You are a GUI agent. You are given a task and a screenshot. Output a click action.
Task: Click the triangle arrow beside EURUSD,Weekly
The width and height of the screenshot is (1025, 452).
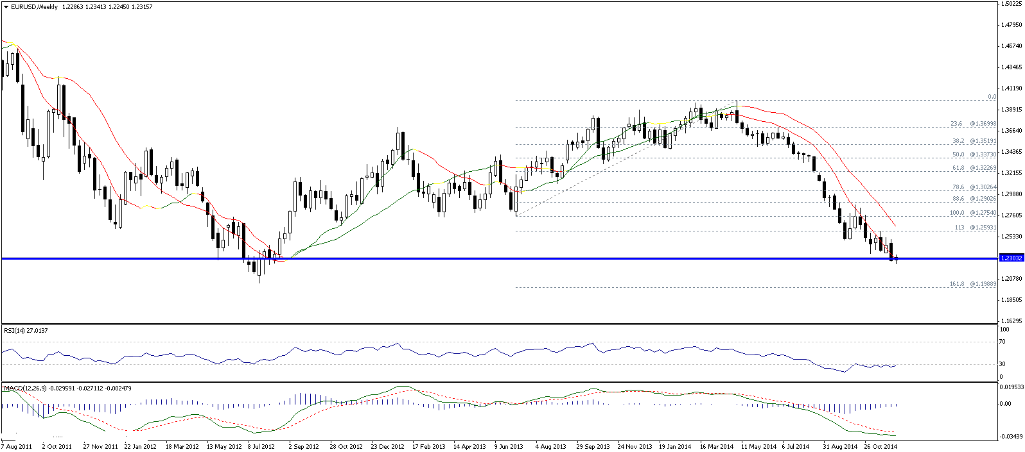6,7
